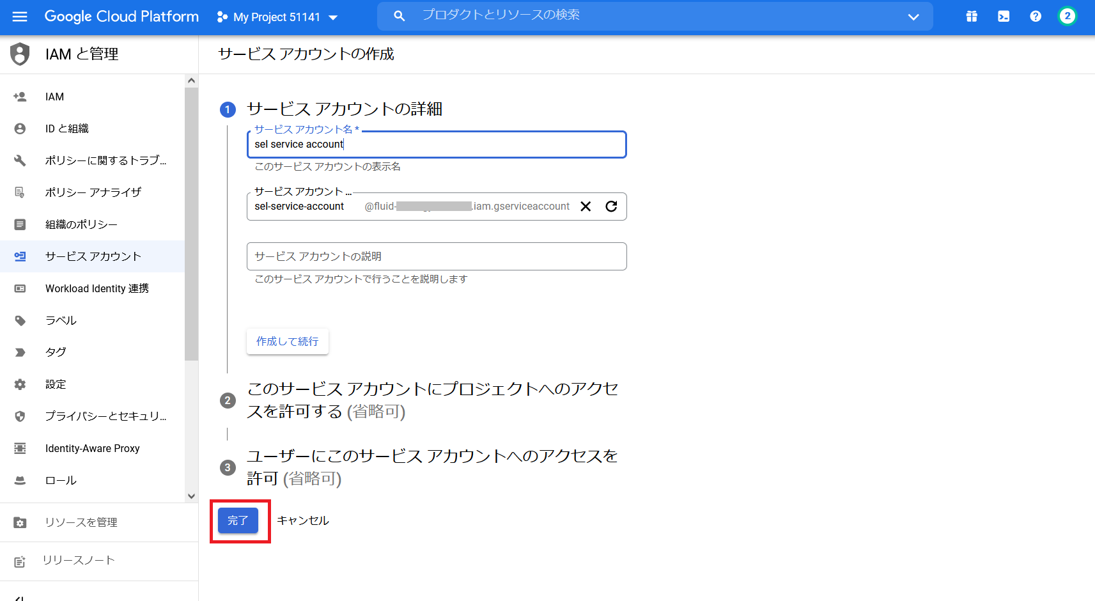
Task: Go to ID と組織 page
Action: 92,129
